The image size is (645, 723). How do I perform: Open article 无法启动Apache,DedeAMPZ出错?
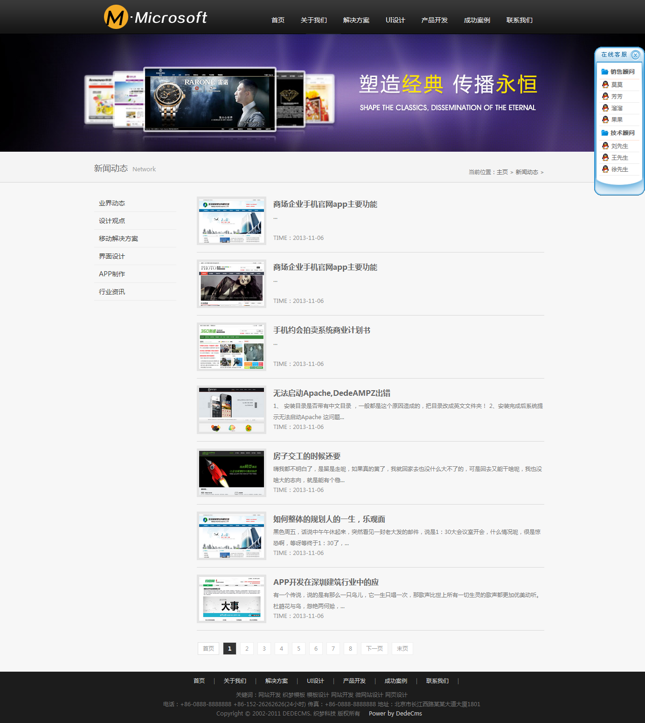pos(332,393)
